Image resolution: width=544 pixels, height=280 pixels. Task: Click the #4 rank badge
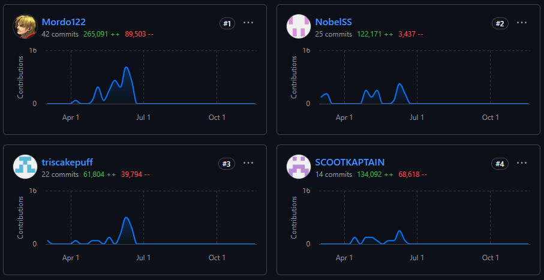500,164
